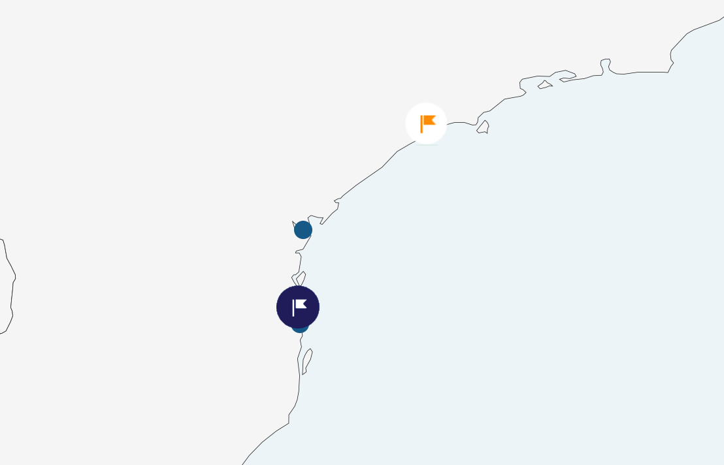Select the blue dot hidden beneath navy marker
Image resolution: width=724 pixels, height=465 pixels.
[x=300, y=329]
